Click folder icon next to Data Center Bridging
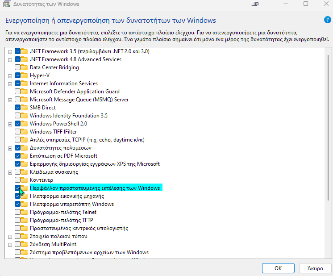 pyautogui.click(x=24, y=67)
